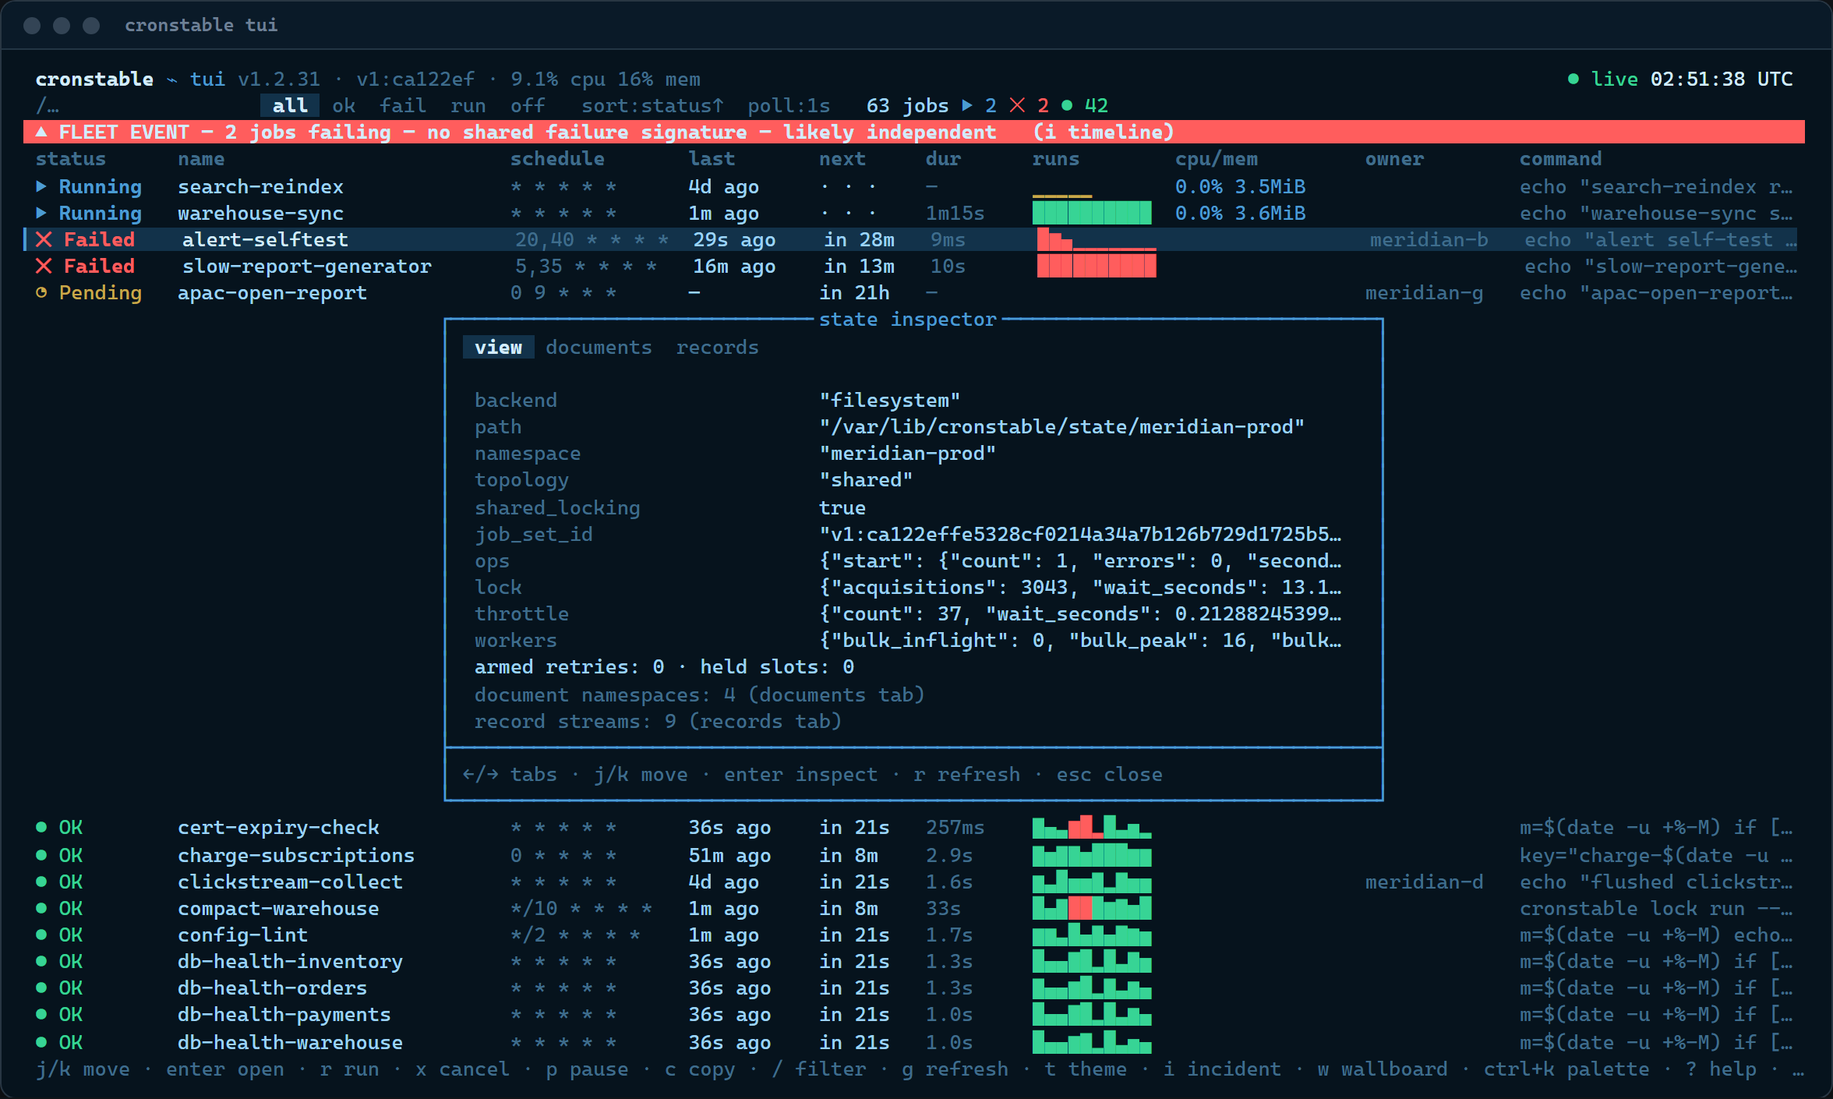This screenshot has width=1833, height=1099.
Task: Click the 'meridian-d' owner cell
Action: pyautogui.click(x=1424, y=882)
